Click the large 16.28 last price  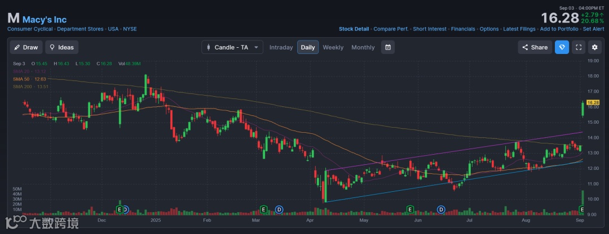coord(560,18)
